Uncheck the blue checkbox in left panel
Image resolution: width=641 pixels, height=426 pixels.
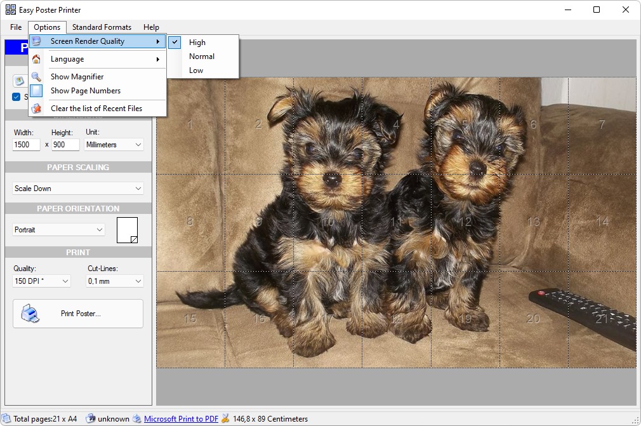[17, 97]
